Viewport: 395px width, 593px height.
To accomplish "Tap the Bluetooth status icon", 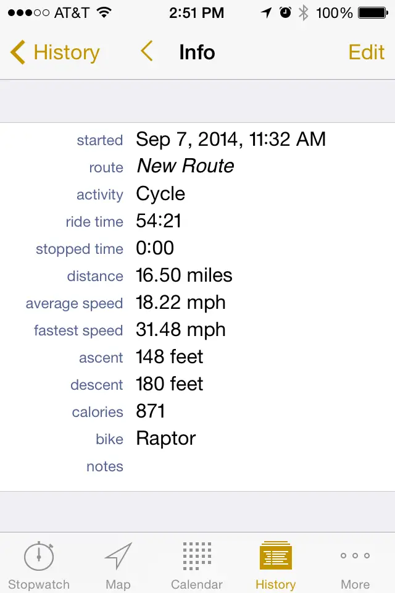I will point(303,13).
